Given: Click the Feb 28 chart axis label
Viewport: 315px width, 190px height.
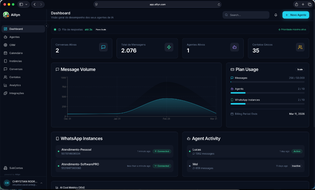Looking at the screenshot, I should [166, 119].
